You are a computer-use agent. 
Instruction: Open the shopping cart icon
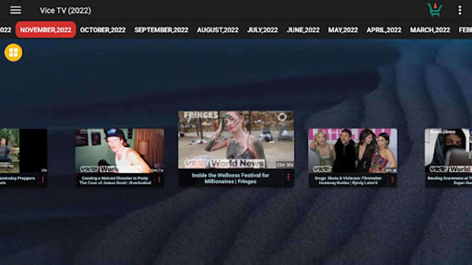(435, 10)
